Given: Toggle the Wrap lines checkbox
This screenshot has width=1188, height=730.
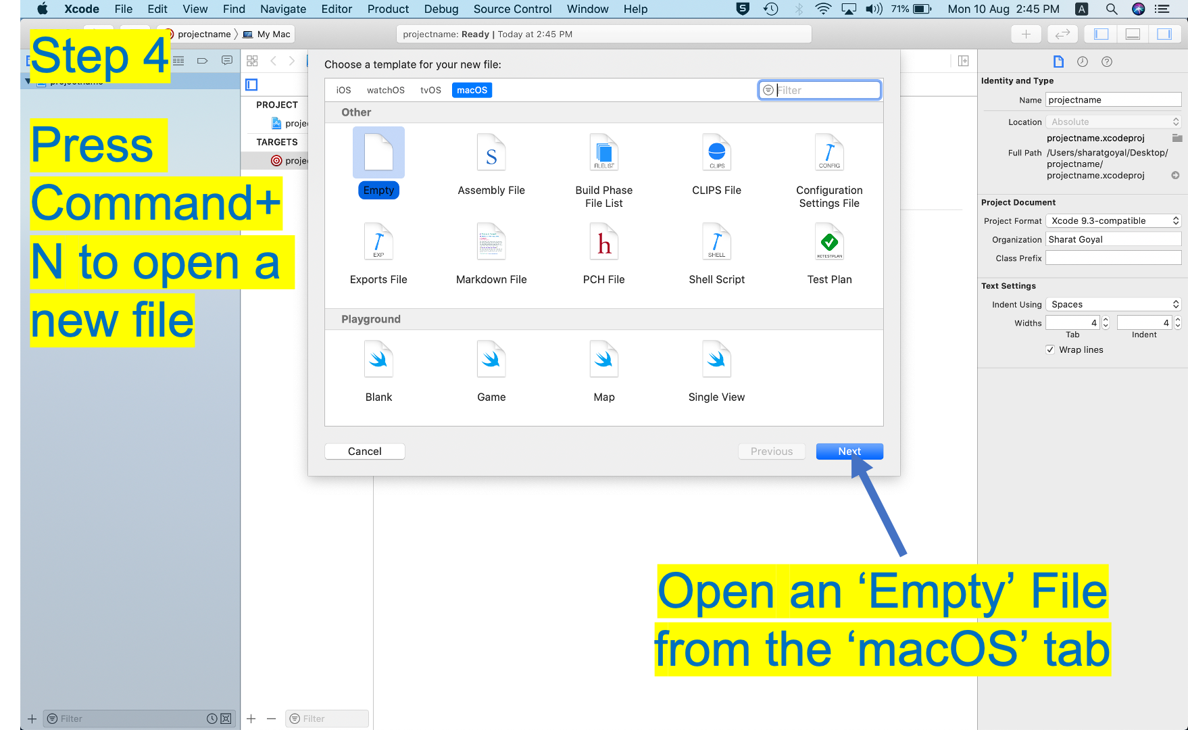Looking at the screenshot, I should click(1050, 349).
